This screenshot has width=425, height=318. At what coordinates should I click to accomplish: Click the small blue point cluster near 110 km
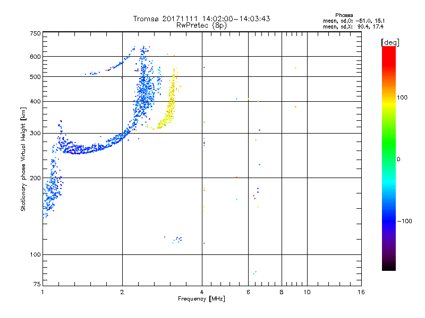(x=177, y=240)
